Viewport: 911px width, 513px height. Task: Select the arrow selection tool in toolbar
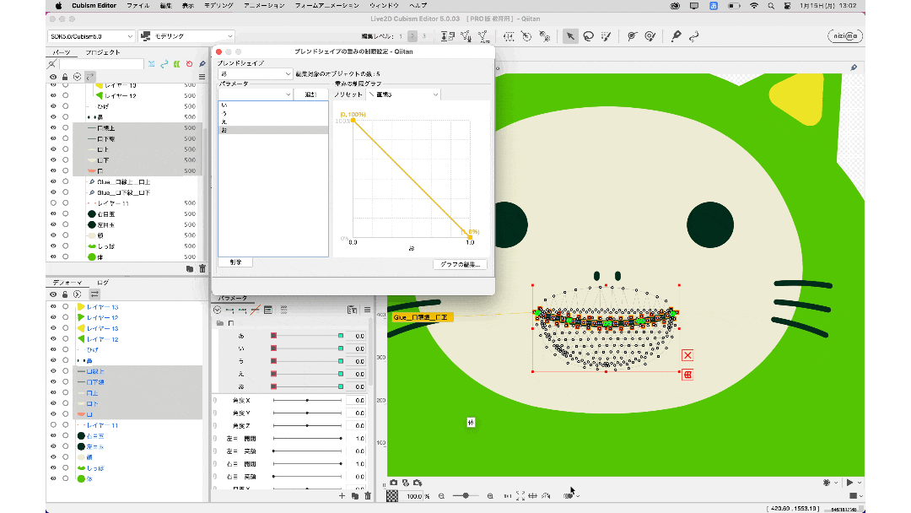click(570, 36)
